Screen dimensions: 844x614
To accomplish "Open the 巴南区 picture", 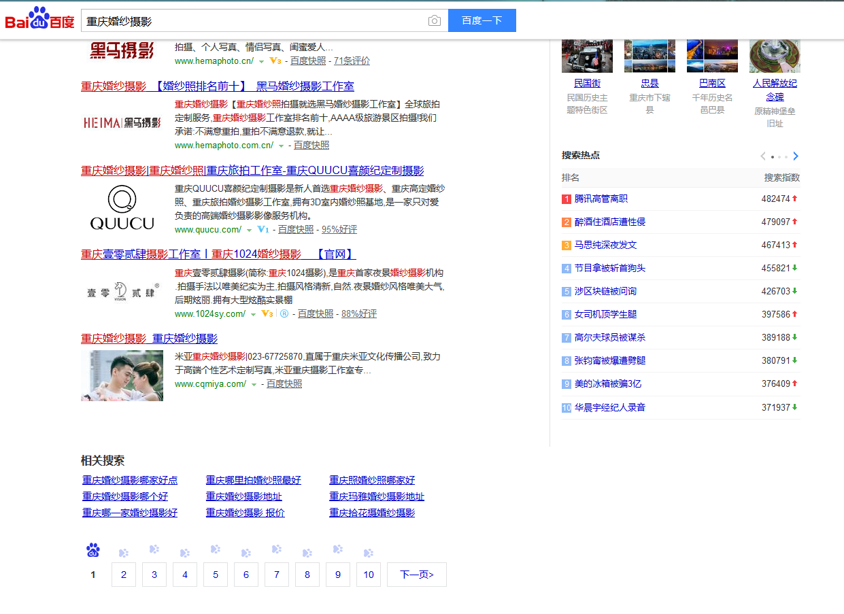I will point(712,56).
